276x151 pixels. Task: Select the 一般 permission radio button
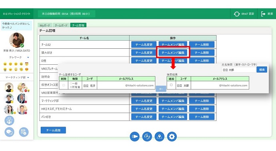(71, 83)
